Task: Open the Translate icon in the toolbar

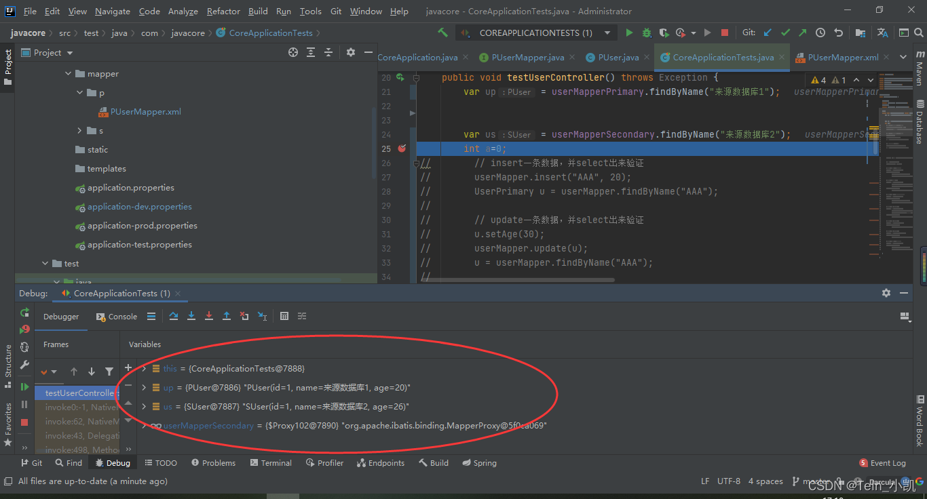Action: click(x=882, y=33)
